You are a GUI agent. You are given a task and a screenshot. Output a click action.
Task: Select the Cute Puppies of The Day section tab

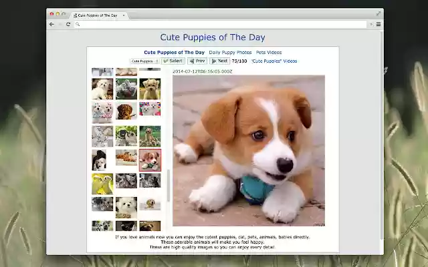pyautogui.click(x=174, y=52)
